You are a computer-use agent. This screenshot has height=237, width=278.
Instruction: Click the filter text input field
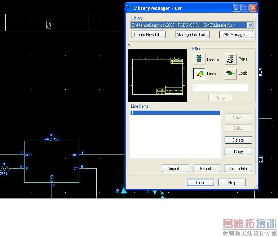(x=220, y=88)
